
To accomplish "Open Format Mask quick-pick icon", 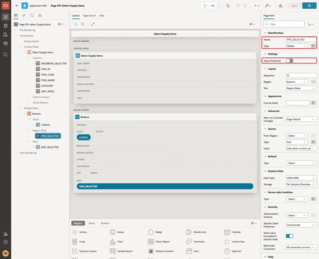I will tap(313, 103).
